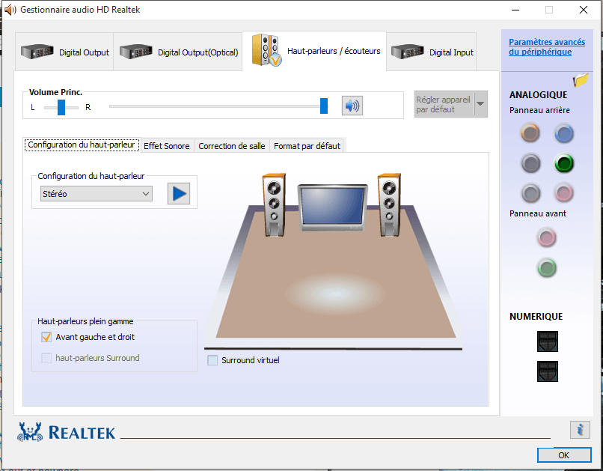
Task: Click the right speaker in the room
Action: point(390,204)
